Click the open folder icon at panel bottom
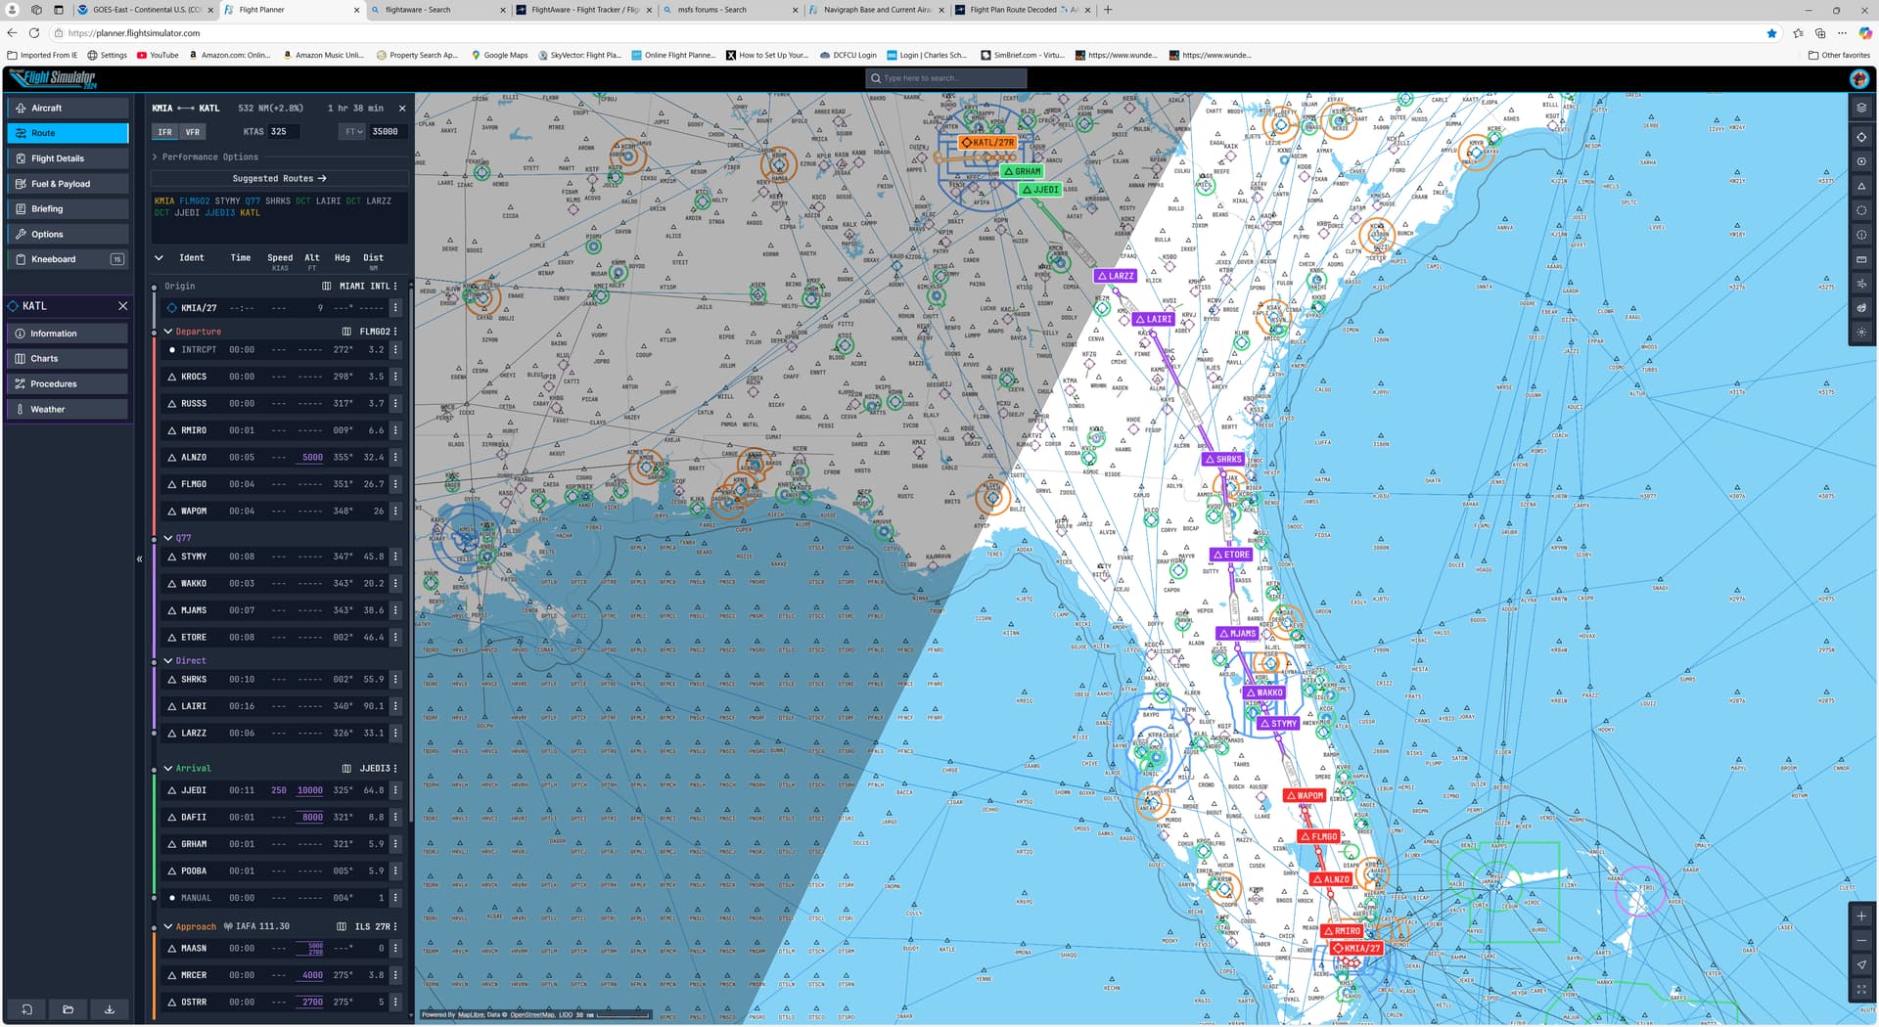Screen dimensions: 1879x1027 [68, 1008]
